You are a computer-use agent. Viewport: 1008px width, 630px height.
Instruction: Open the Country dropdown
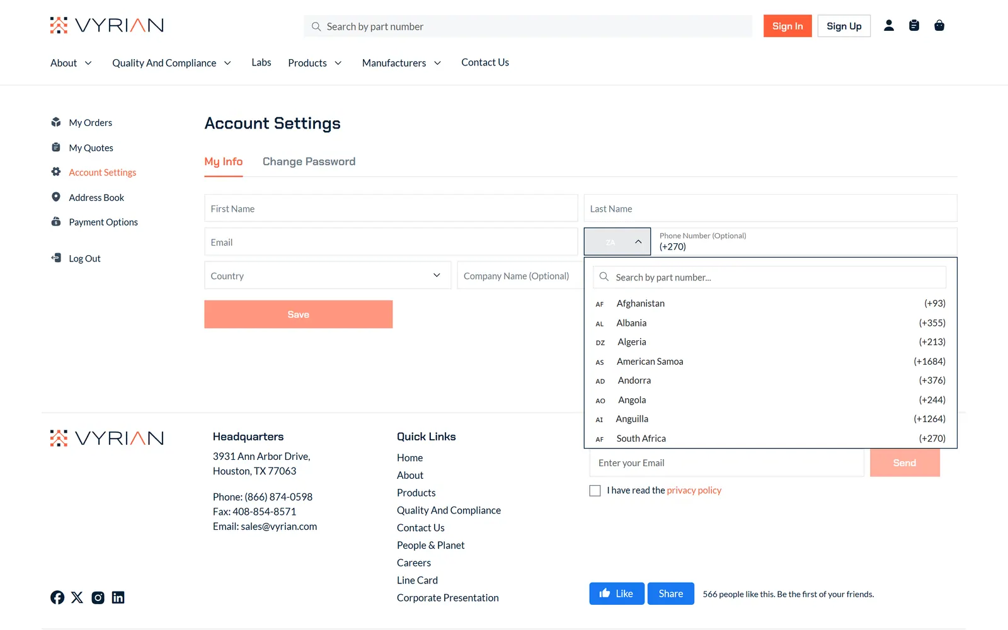tap(328, 275)
